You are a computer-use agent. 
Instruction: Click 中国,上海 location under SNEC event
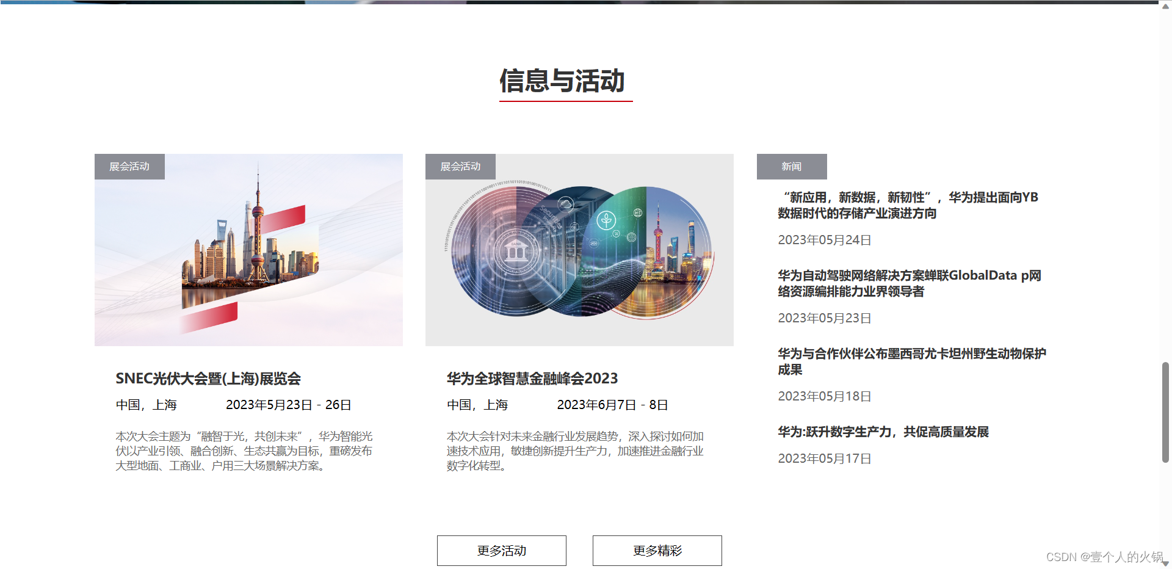point(146,405)
